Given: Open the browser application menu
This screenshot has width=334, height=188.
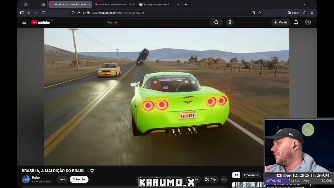Looking at the screenshot, I should (x=312, y=13).
